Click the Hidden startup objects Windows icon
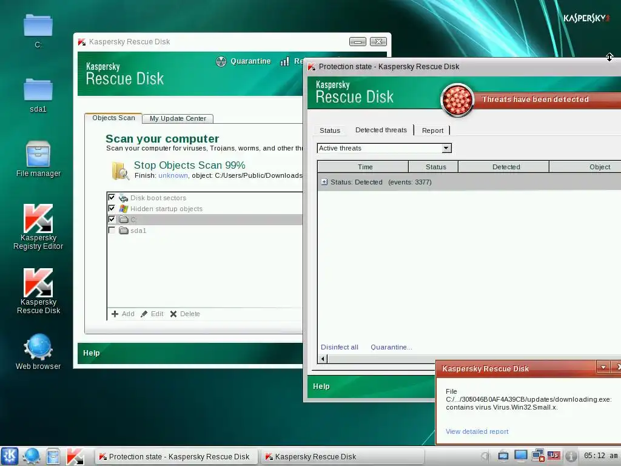This screenshot has width=621, height=466. coord(124,209)
